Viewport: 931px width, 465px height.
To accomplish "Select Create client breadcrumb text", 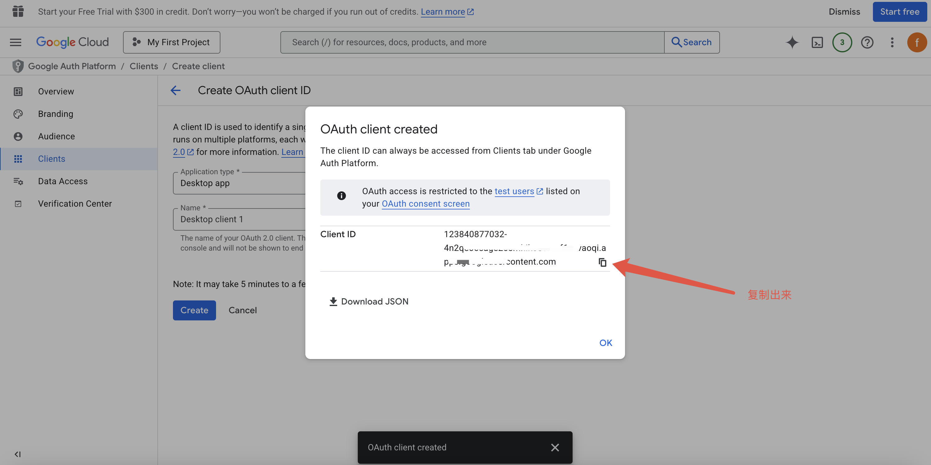I will 198,66.
